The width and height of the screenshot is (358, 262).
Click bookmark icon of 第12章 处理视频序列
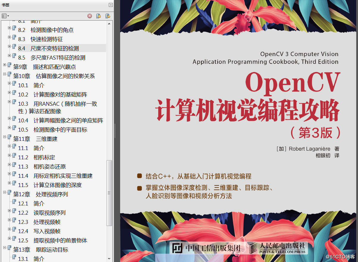(x=9, y=192)
